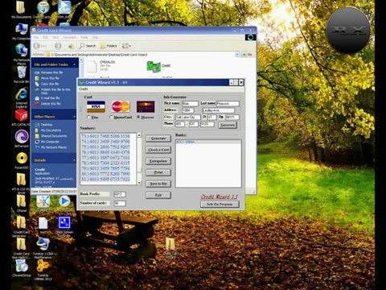Select the first entry in Banks list
Viewport: 386px width, 290px height.
[x=208, y=142]
